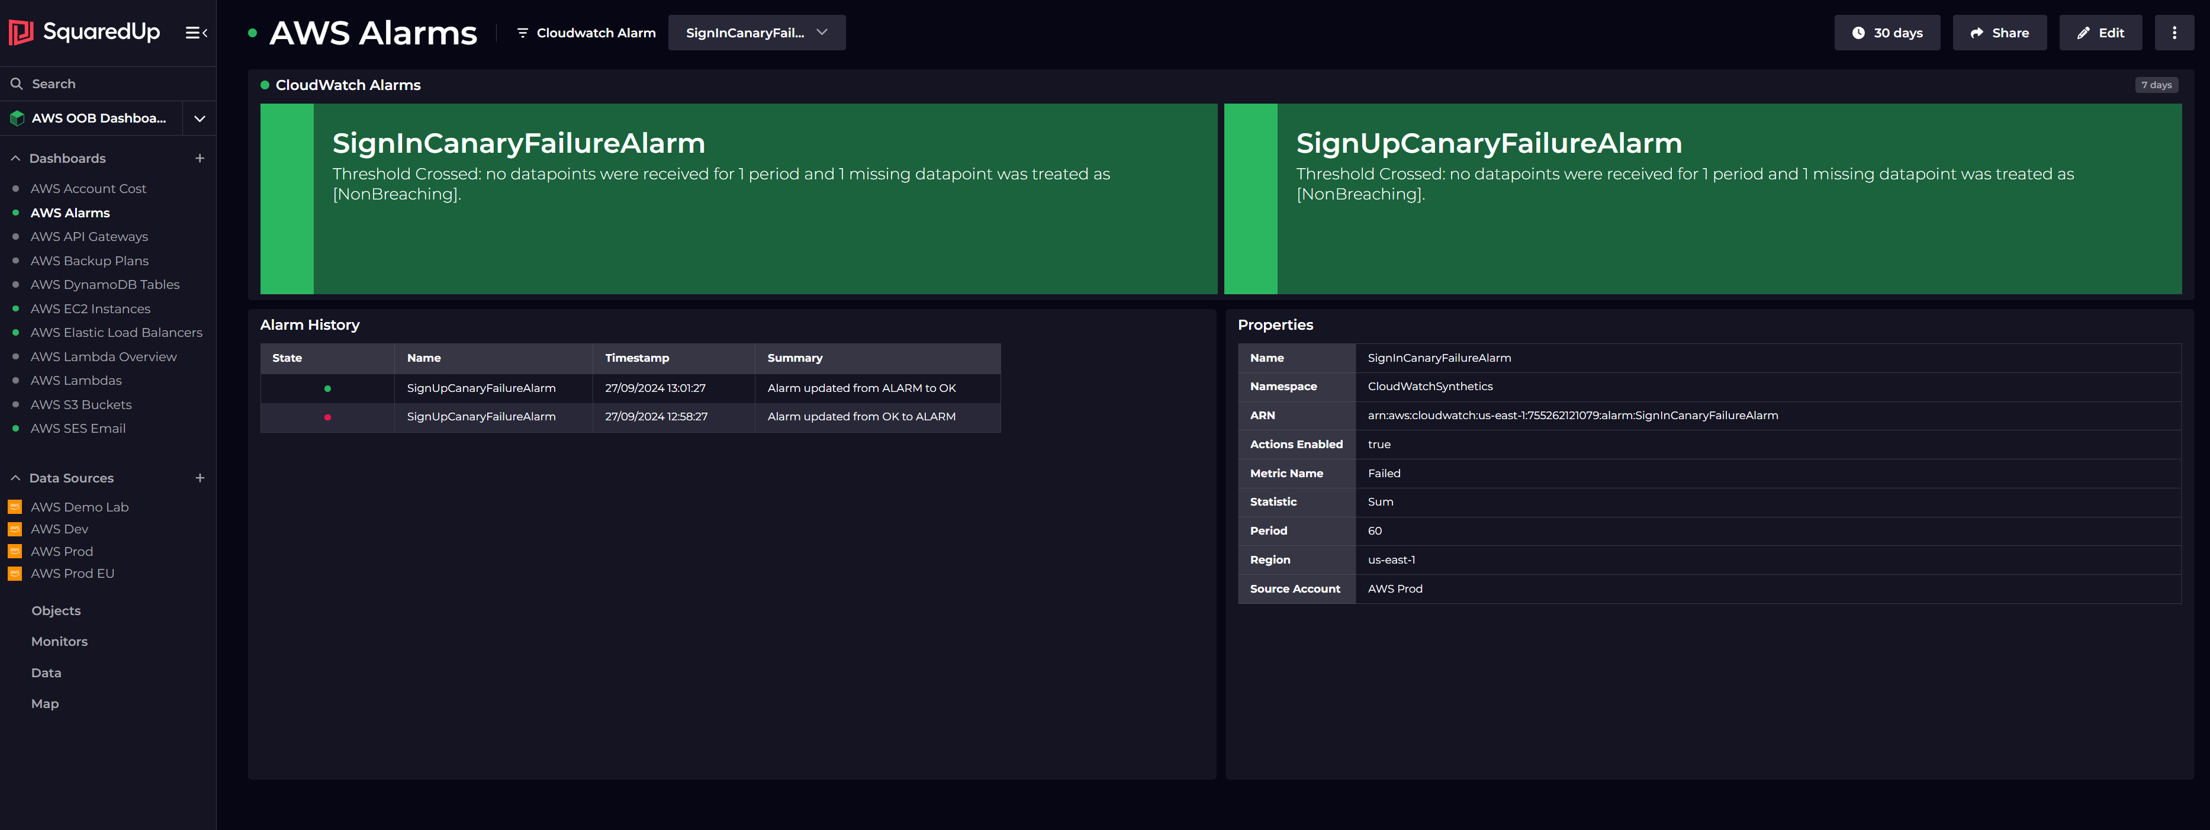The width and height of the screenshot is (2210, 830).
Task: Open AWS Dev data source
Action: point(59,529)
